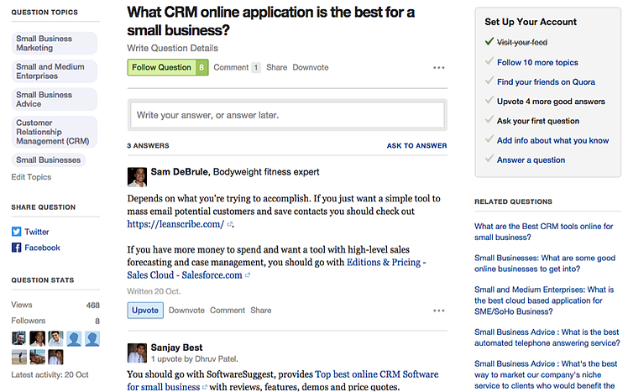Click Find your friends on Quora
The height and width of the screenshot is (392, 628).
point(546,82)
